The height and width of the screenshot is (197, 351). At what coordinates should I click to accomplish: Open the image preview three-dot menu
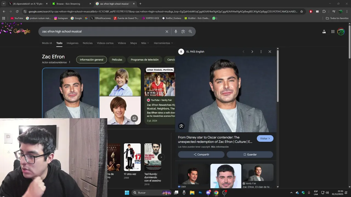click(261, 52)
